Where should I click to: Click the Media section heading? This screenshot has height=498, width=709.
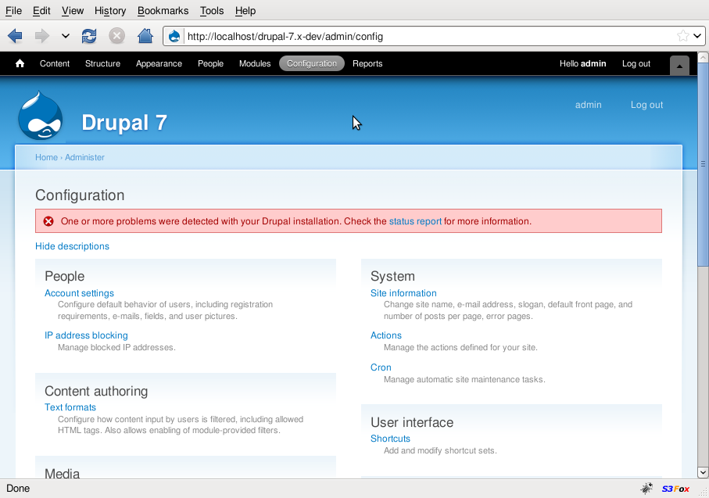pyautogui.click(x=62, y=473)
